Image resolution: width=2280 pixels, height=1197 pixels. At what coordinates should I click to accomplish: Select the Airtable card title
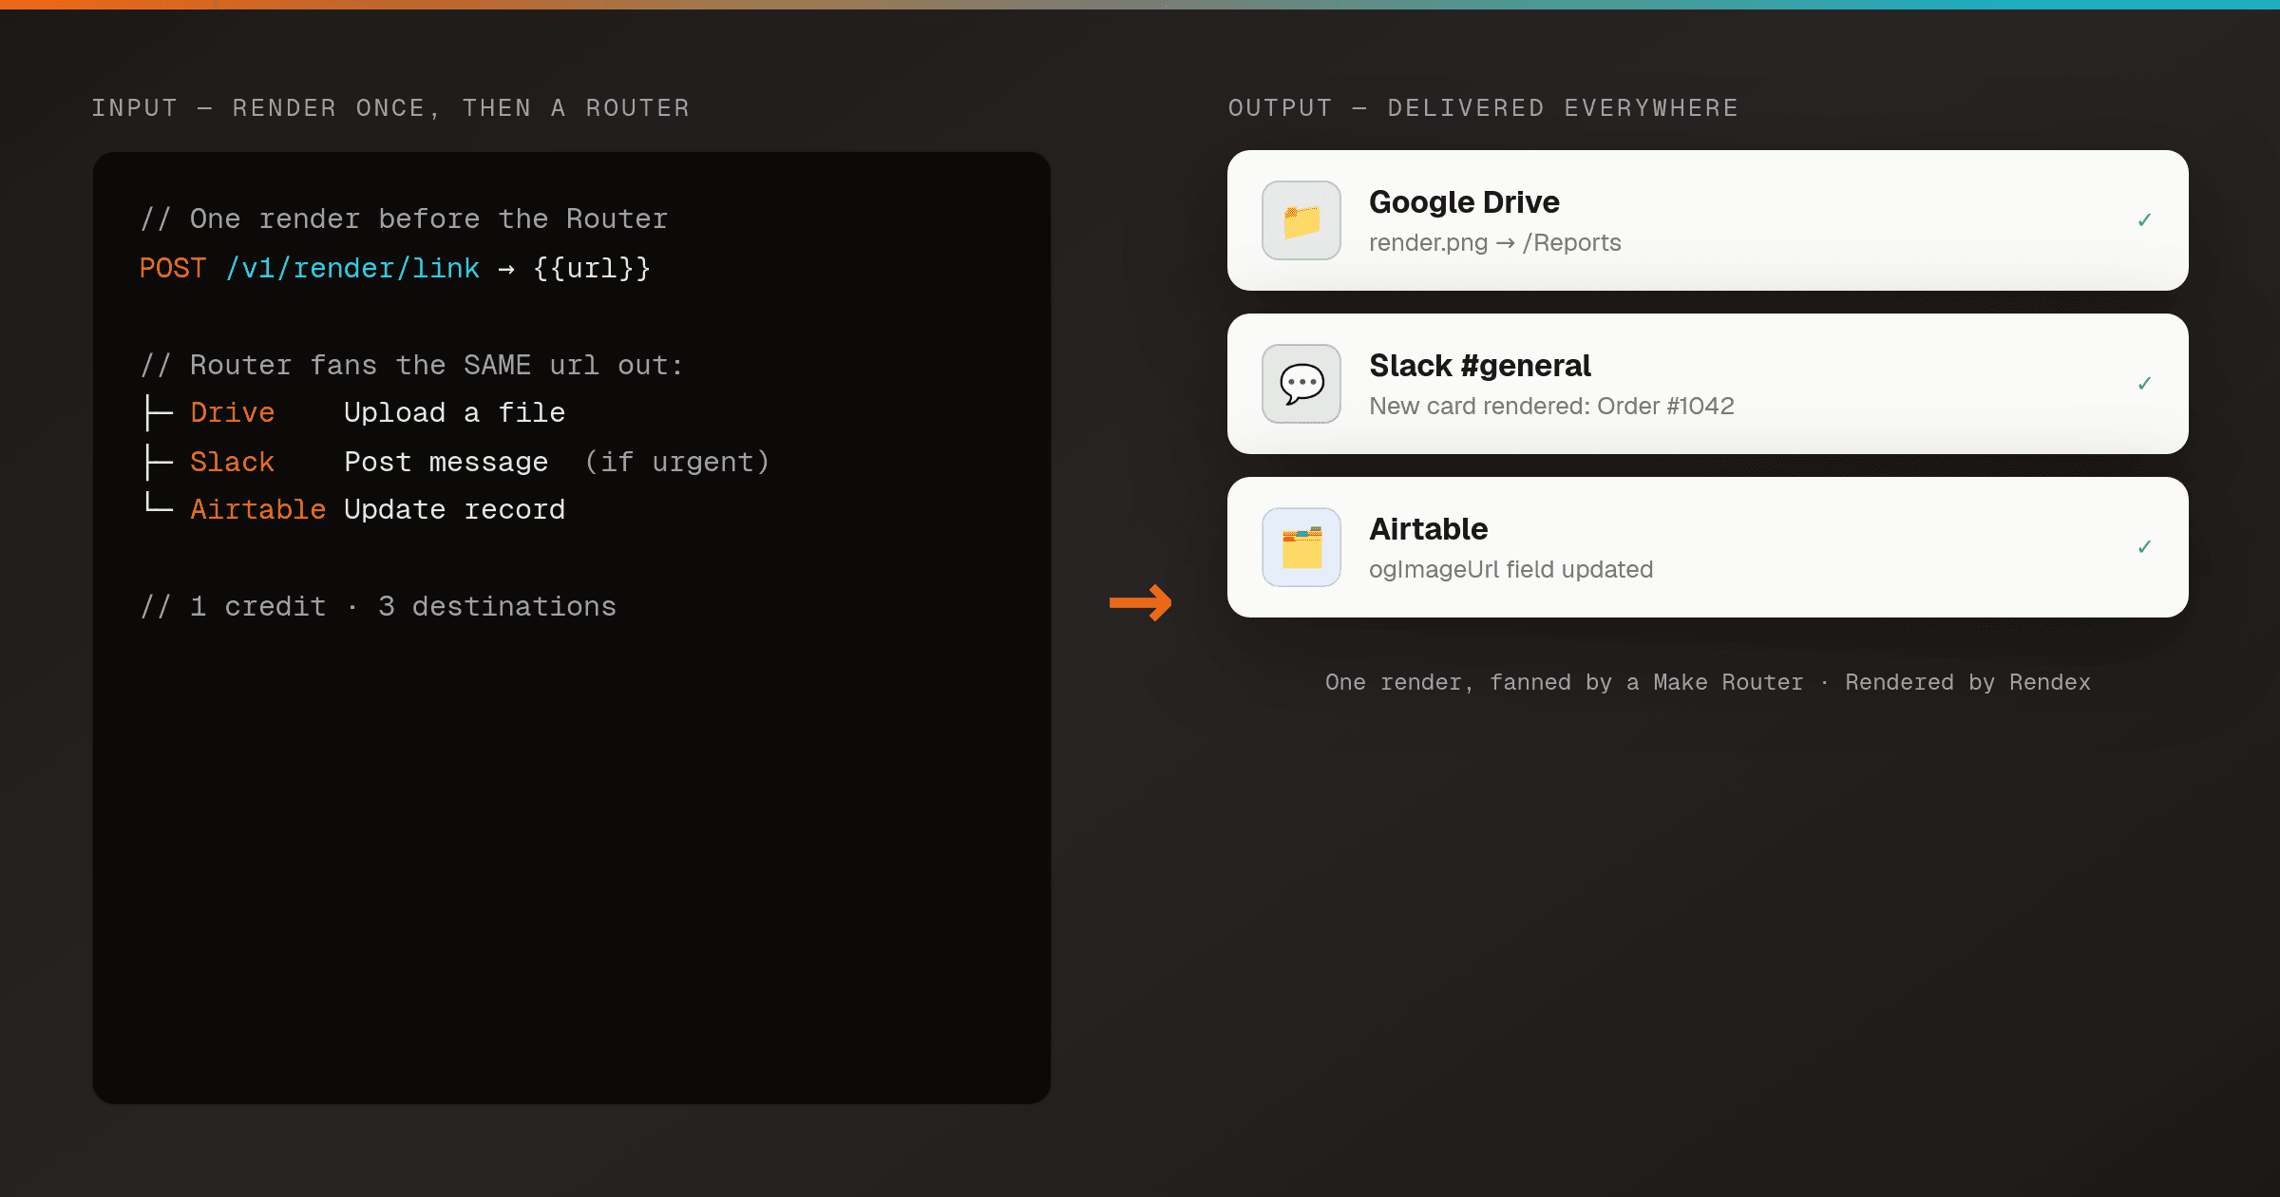[x=1429, y=529]
